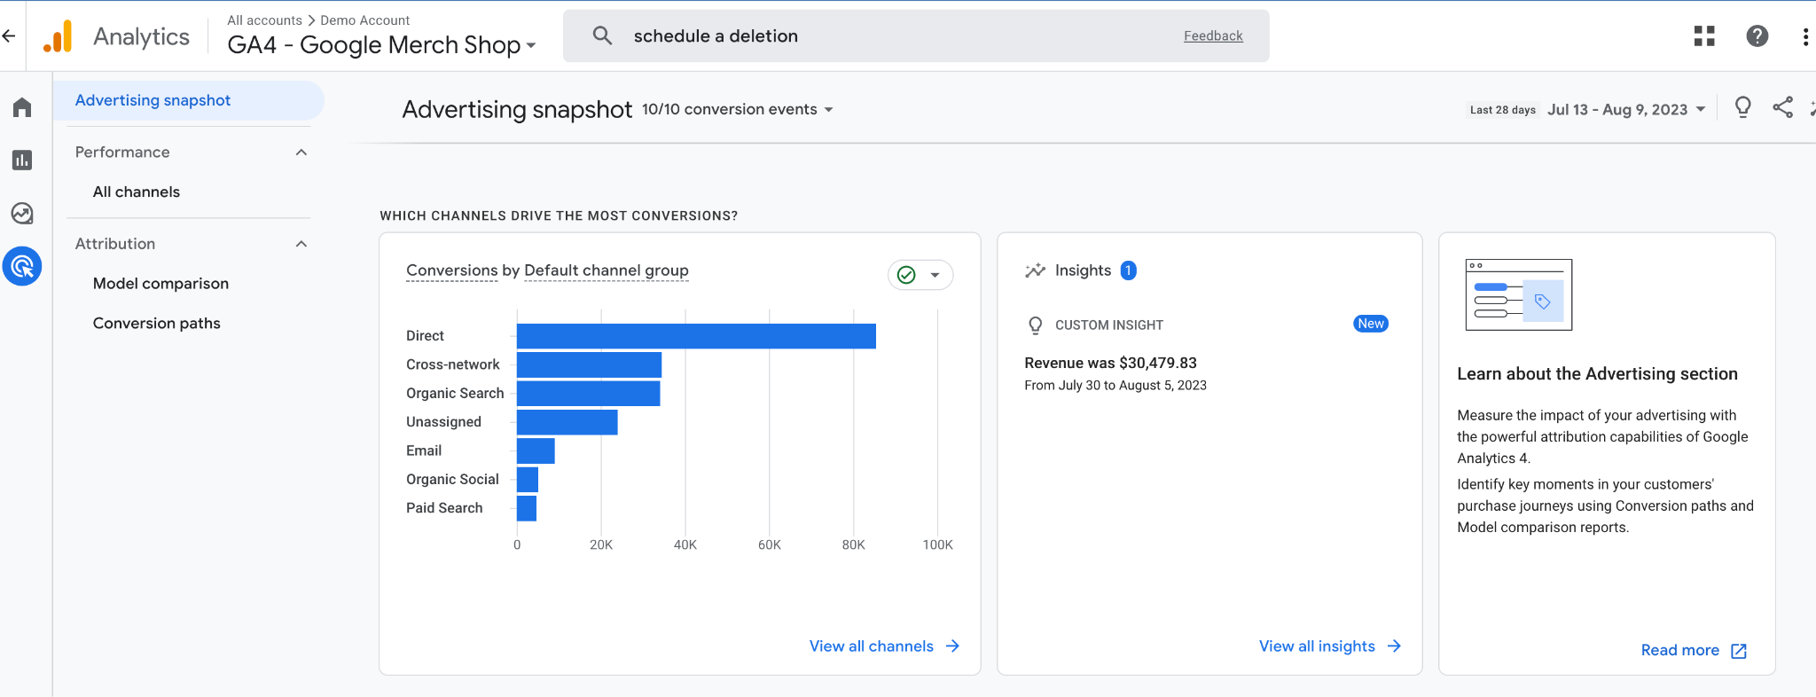Click the View all channels link

click(872, 646)
